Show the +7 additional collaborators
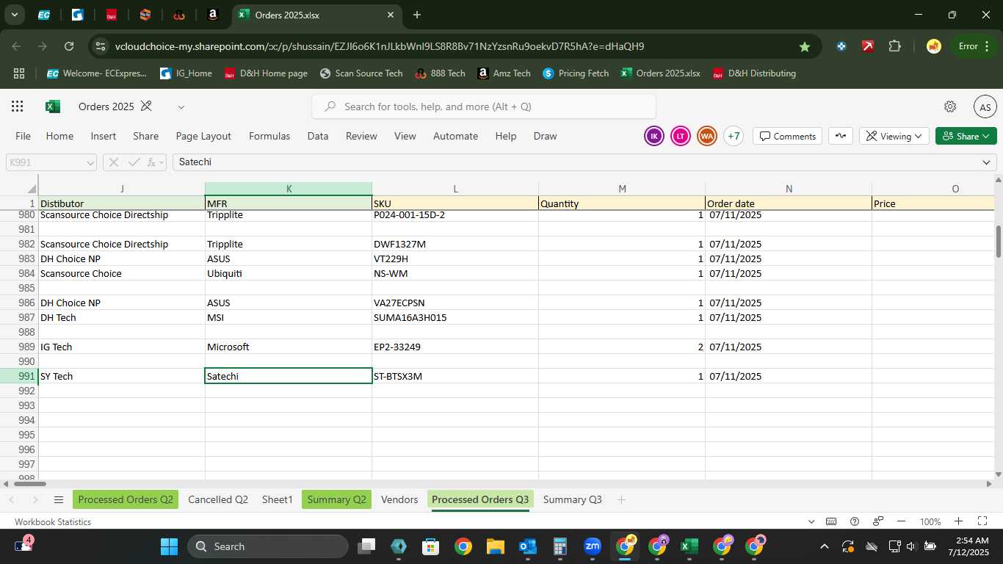This screenshot has height=564, width=1003. [734, 136]
